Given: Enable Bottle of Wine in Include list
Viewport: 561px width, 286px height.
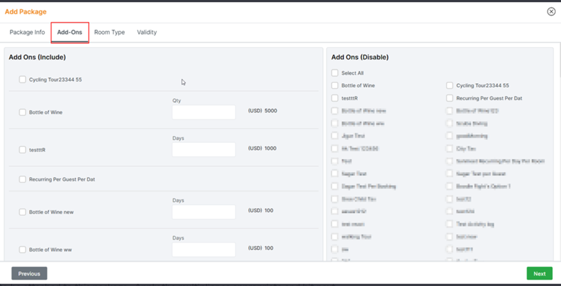Looking at the screenshot, I should coord(22,113).
